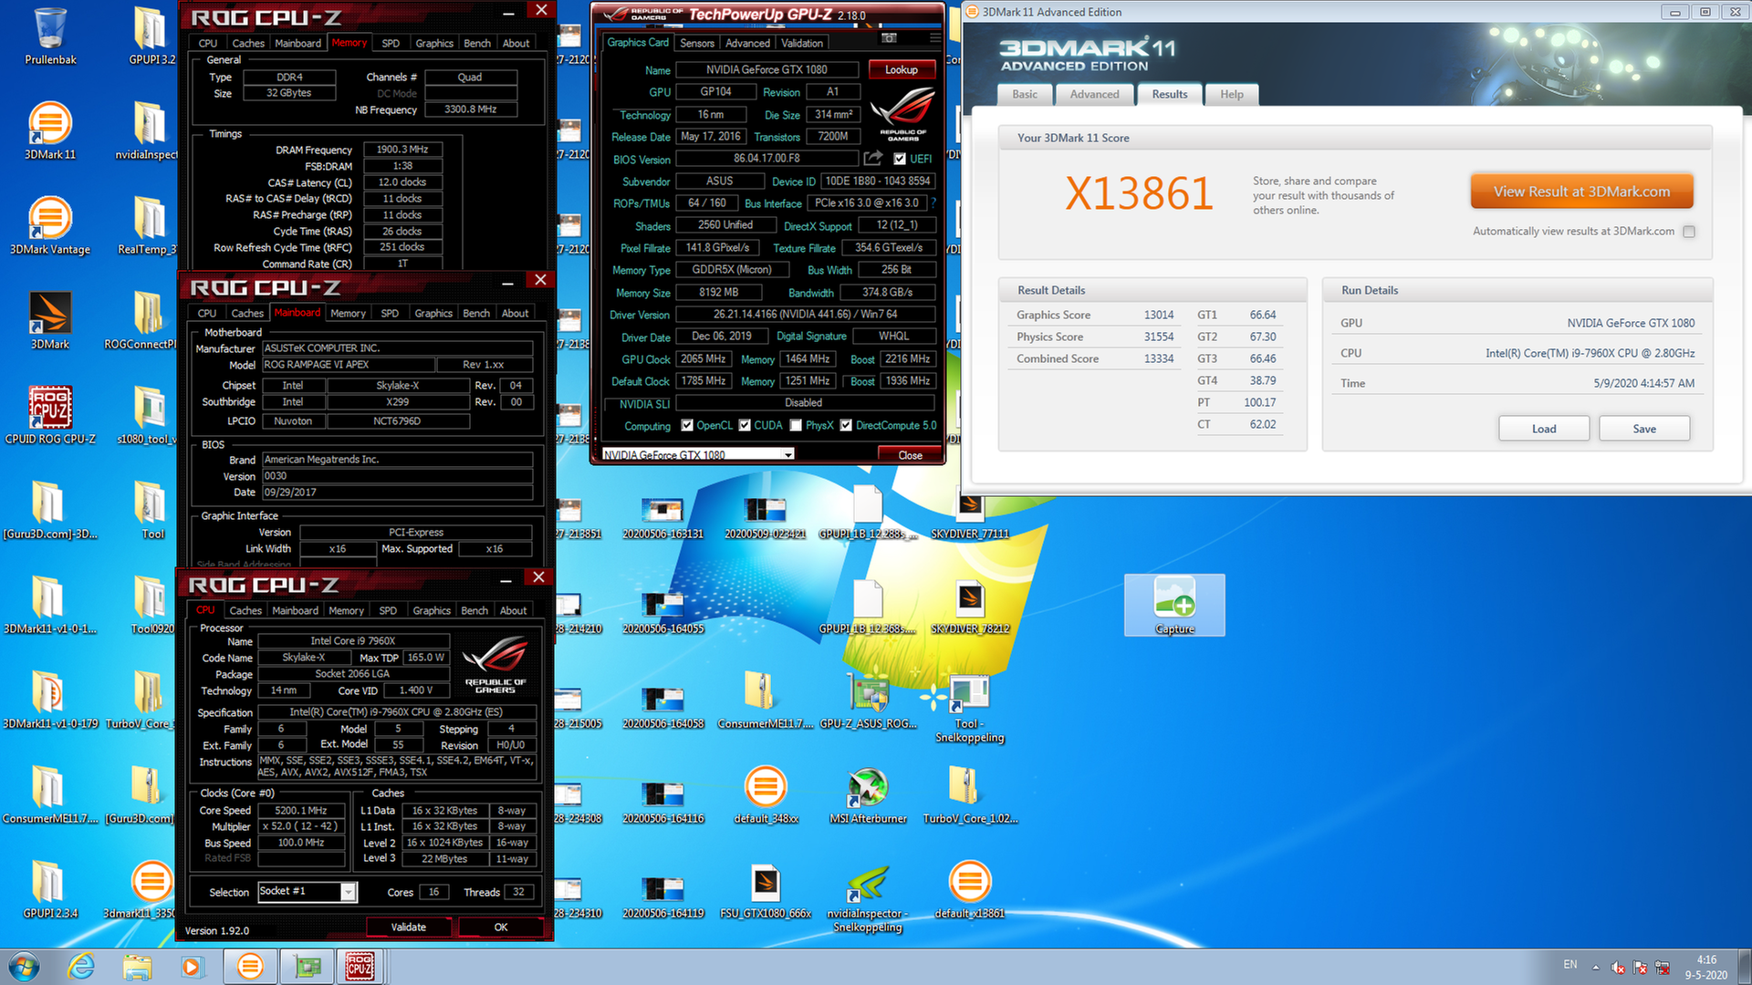Open the nvidiaInspector - Snelkoppeling shortcut

[x=868, y=897]
